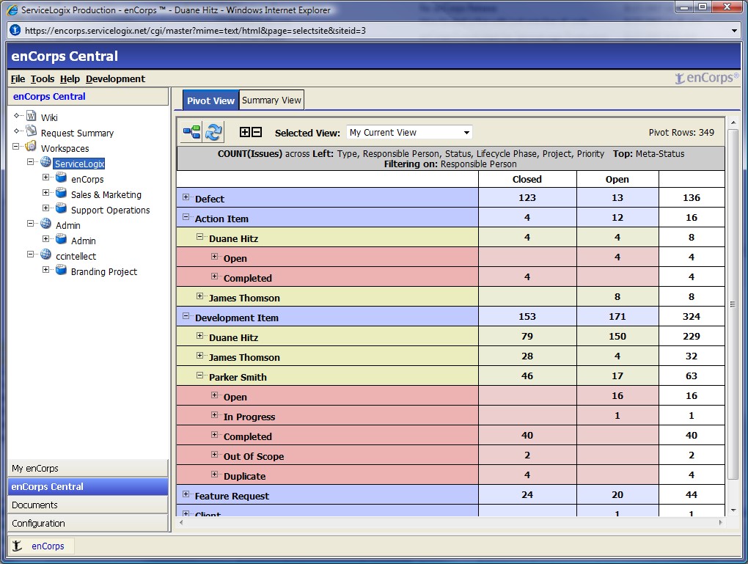Click the Request Summary icon
748x564 pixels.
point(32,131)
